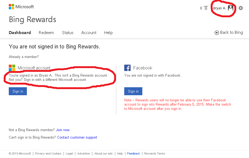Switch to the Redeem tab
This screenshot has height=158, width=249.
click(x=46, y=33)
